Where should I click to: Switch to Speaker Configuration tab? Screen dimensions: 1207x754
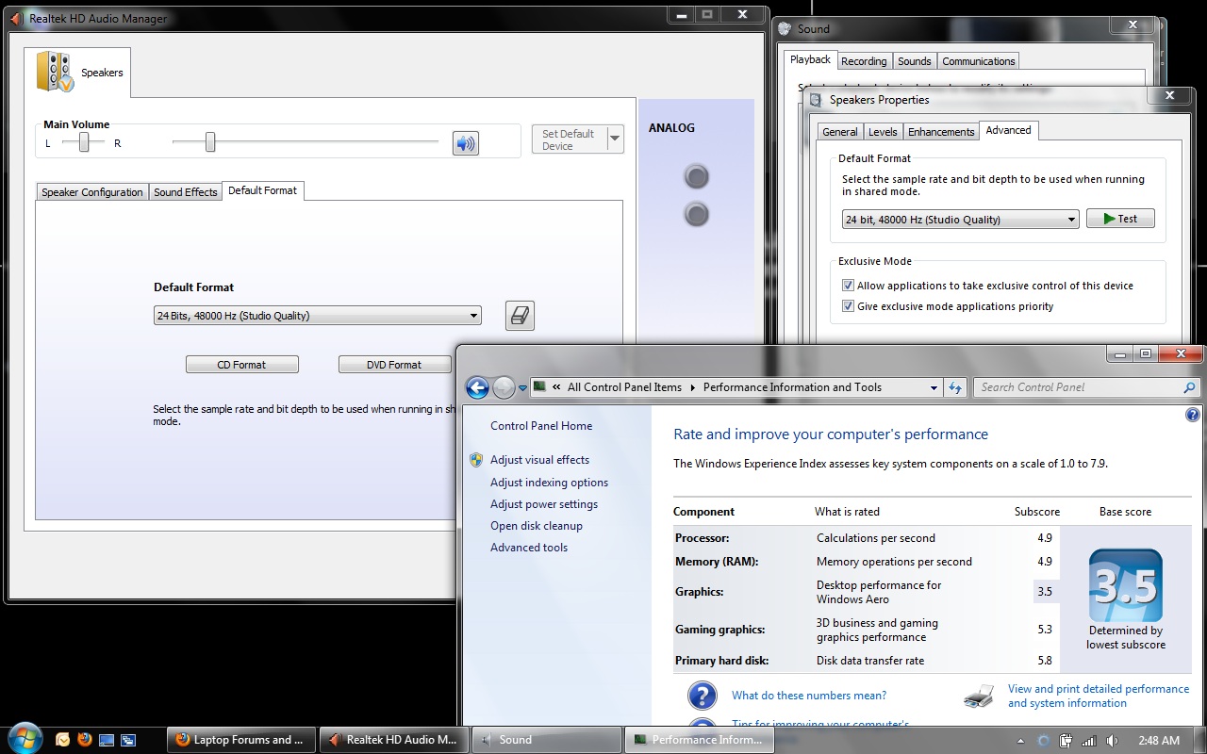click(92, 192)
